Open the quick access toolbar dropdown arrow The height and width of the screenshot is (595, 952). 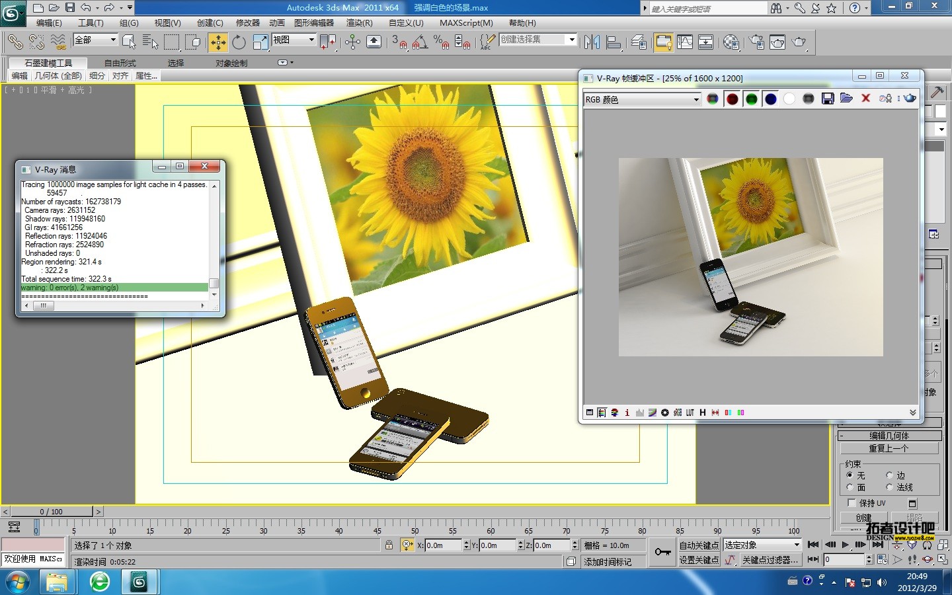(130, 8)
